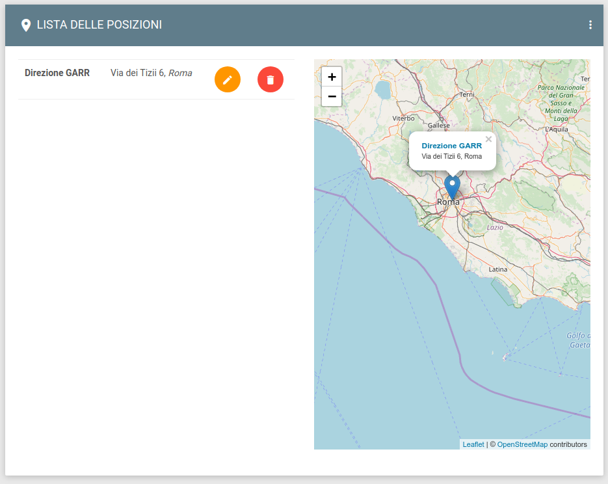608x484 pixels.
Task: Click the LISTA DELLE POSIZIONI header title
Action: 99,25
